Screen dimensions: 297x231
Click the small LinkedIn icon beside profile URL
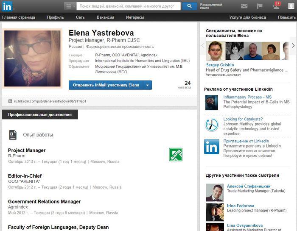tap(10, 101)
